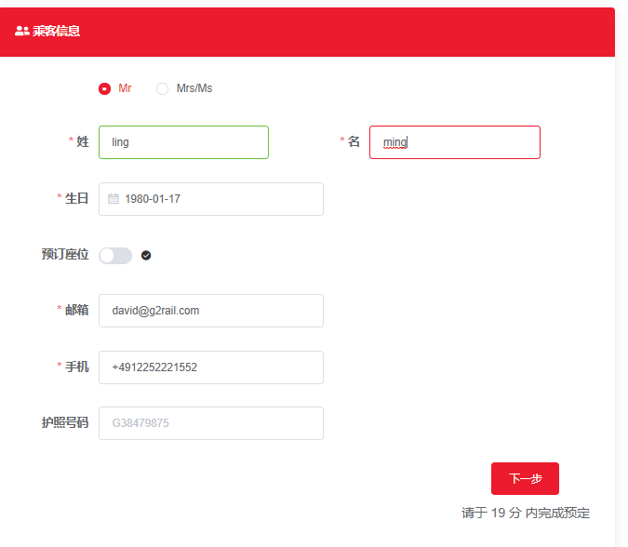This screenshot has width=628, height=547.
Task: Click the 名 given name label
Action: (x=354, y=141)
